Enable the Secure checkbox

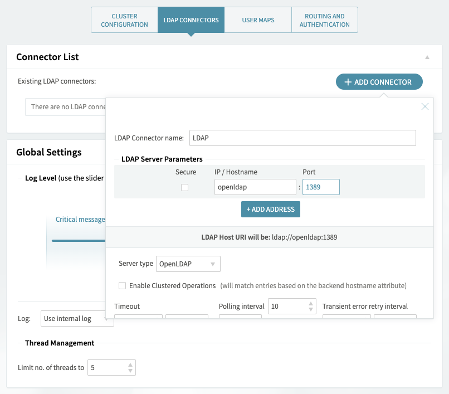tap(185, 187)
